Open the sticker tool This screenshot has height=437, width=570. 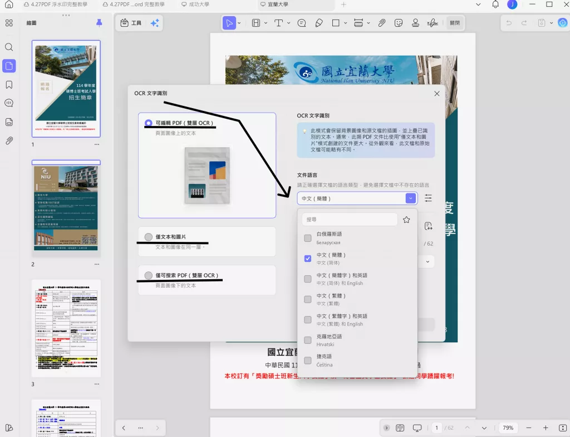[x=399, y=23]
